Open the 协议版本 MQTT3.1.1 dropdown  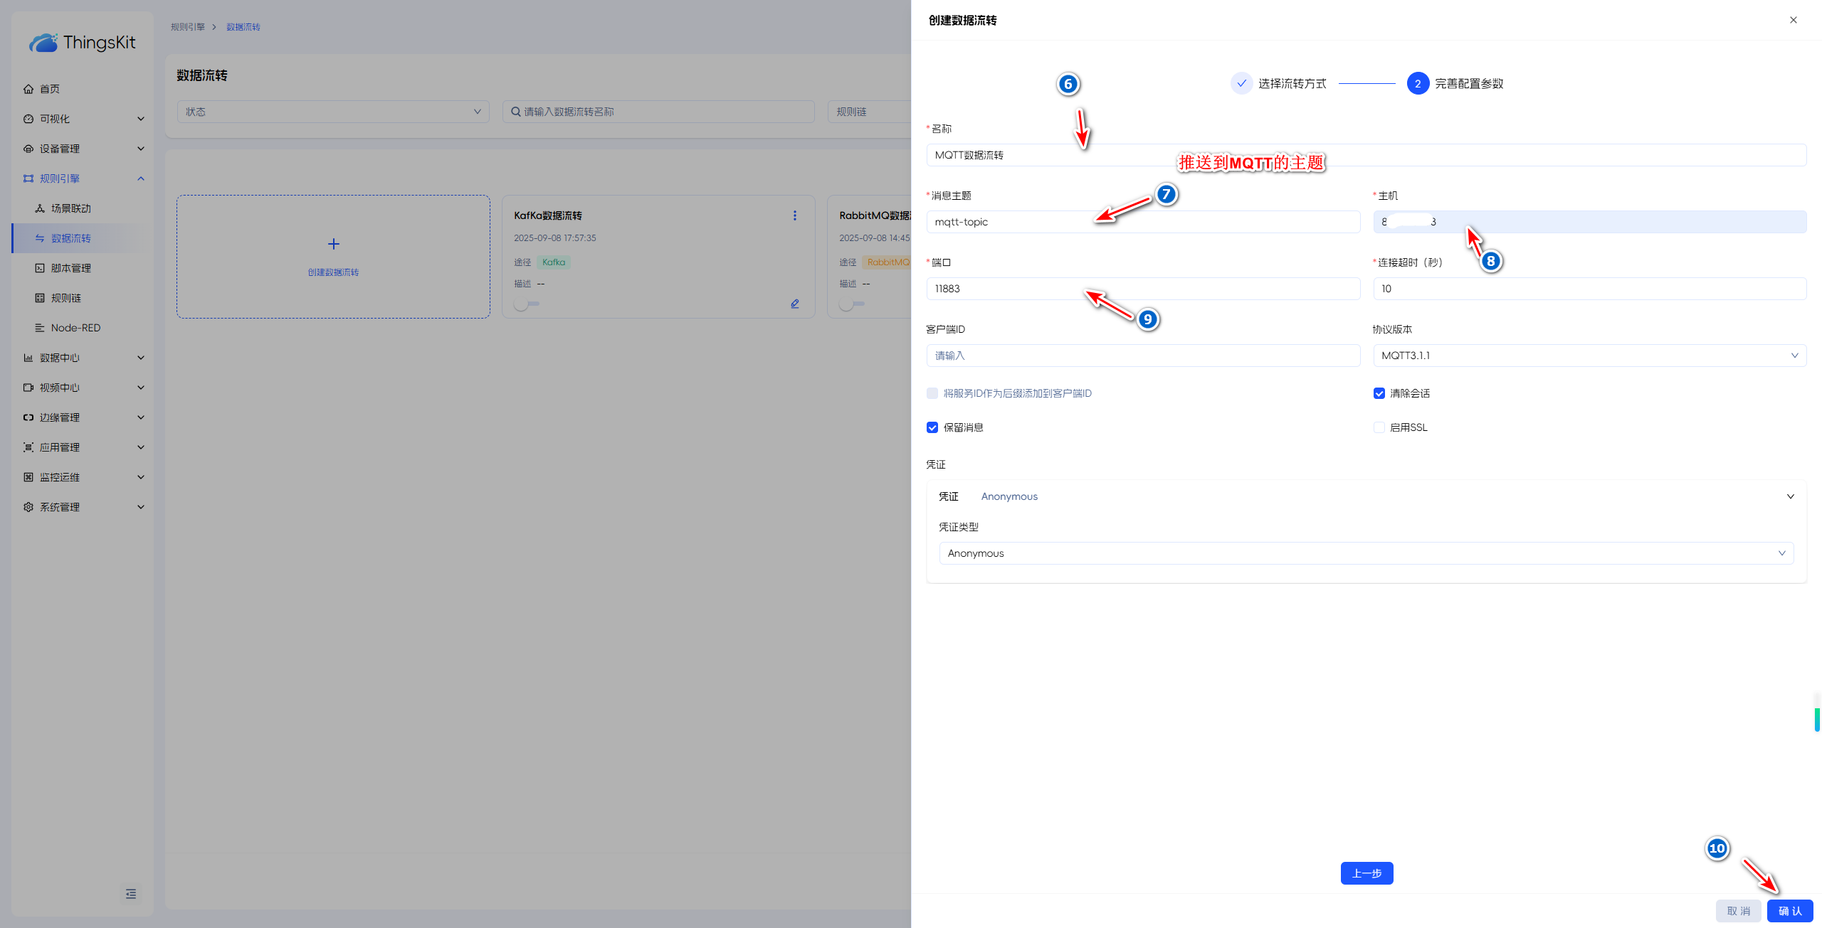pyautogui.click(x=1589, y=356)
